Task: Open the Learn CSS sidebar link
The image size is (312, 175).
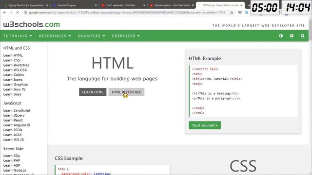Action: [12, 60]
